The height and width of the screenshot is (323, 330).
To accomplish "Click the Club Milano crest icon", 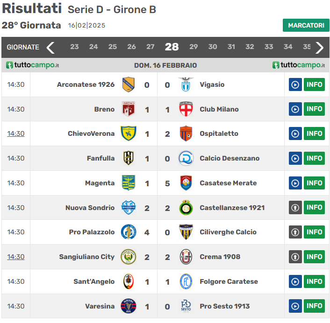I will coord(186,109).
